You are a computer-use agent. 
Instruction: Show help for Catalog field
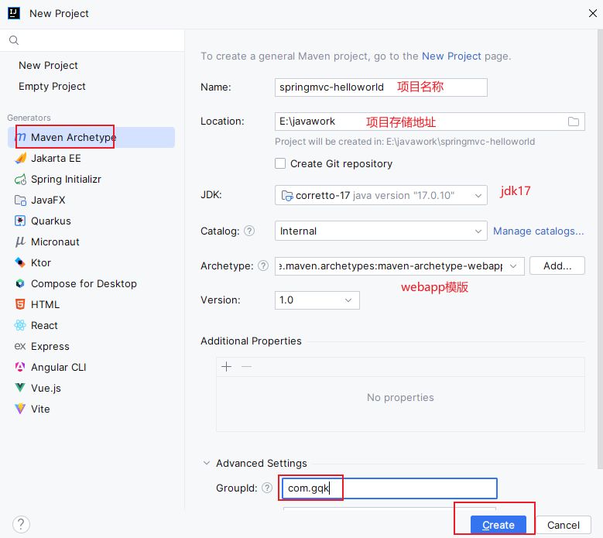[249, 231]
